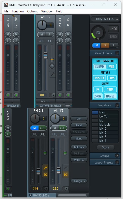The image size is (123, 199).
Task: Click the RME TotalMix title bar icon
Action: click(6, 5)
